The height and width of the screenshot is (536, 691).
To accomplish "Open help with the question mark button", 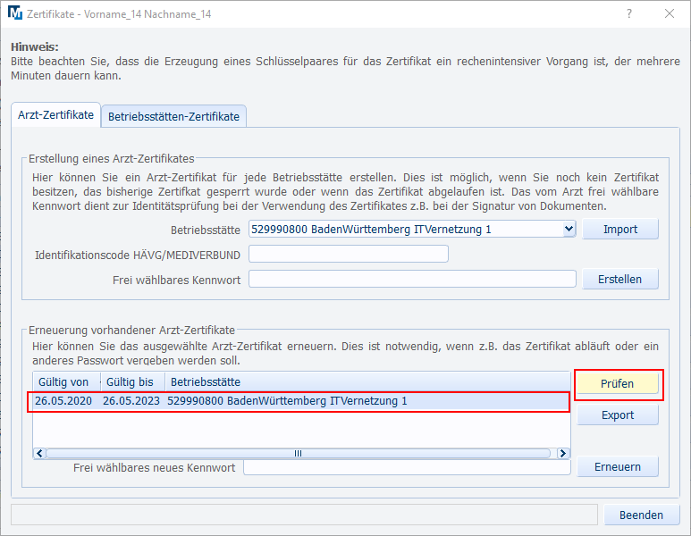I will click(628, 14).
